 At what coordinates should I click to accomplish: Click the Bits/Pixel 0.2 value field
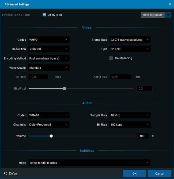click(145, 89)
